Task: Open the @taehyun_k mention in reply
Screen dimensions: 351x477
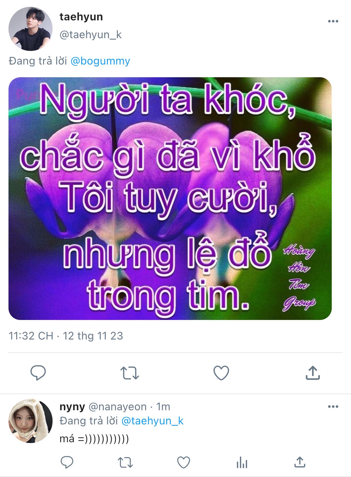Action: pyautogui.click(x=152, y=421)
